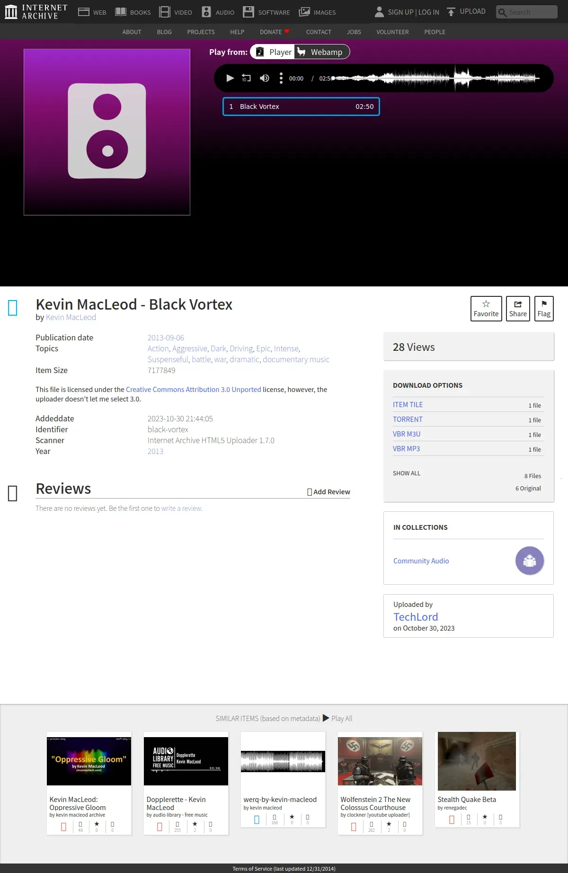This screenshot has height=873, width=568.
Task: Favorite this item
Action: (x=486, y=309)
